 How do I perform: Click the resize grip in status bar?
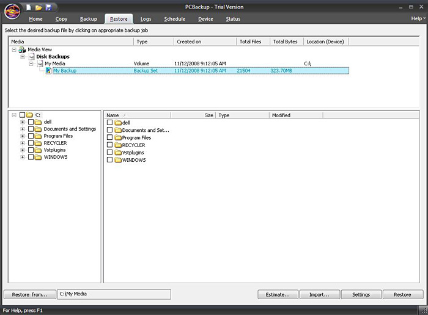coord(424,310)
